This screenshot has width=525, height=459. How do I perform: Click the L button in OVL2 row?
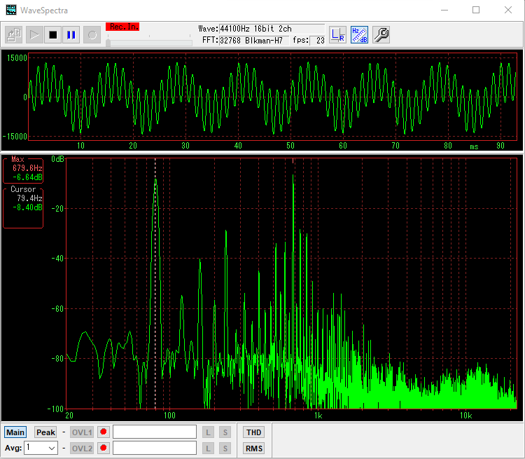[208, 448]
